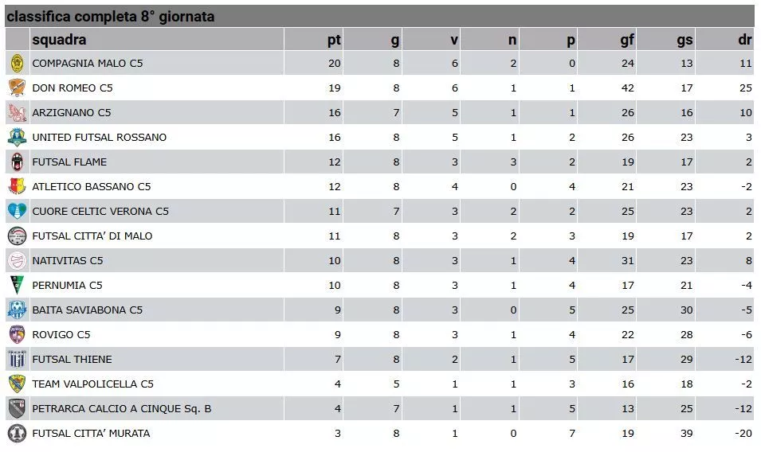Viewport: 761px width, 452px height.
Task: Click the Futsal Citta' Murata round logo
Action: [x=17, y=433]
